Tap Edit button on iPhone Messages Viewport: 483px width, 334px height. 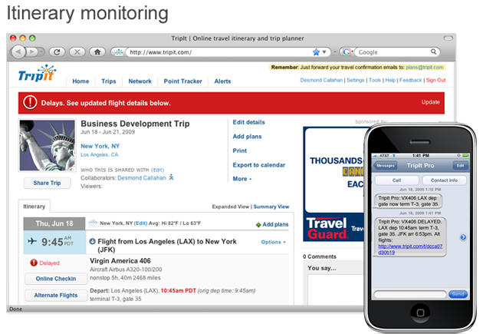tap(460, 166)
